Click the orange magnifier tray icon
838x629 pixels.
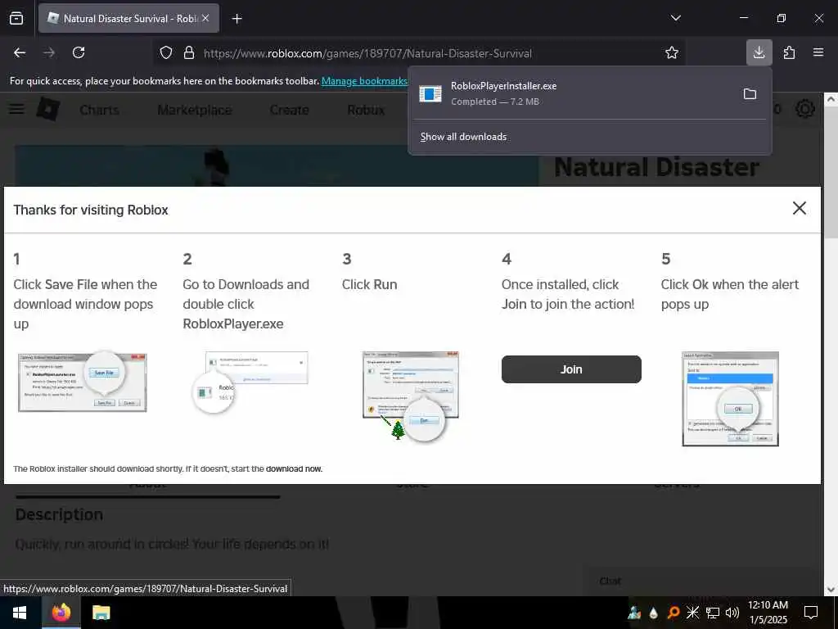(x=674, y=613)
